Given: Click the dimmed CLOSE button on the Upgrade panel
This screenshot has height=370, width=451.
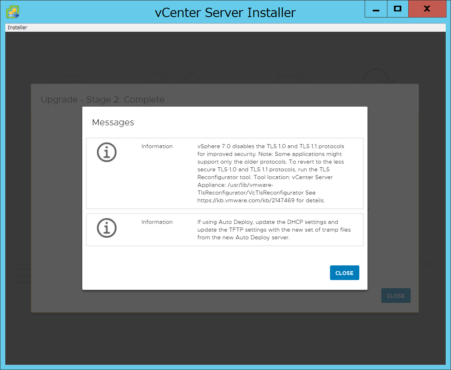Looking at the screenshot, I should tap(396, 296).
